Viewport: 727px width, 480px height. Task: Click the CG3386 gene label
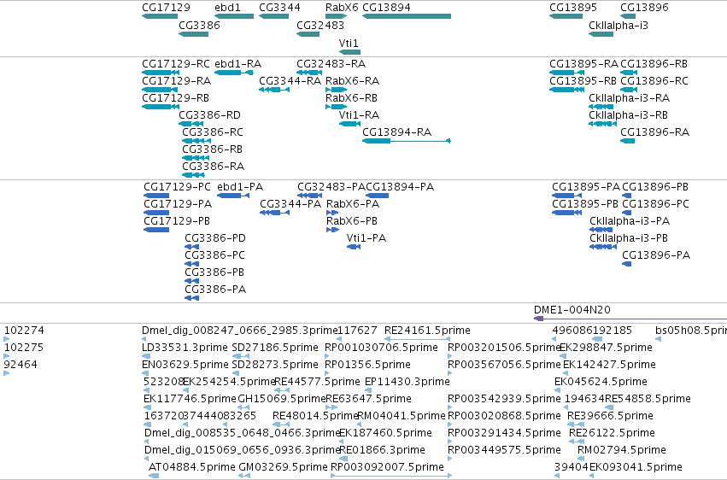199,26
